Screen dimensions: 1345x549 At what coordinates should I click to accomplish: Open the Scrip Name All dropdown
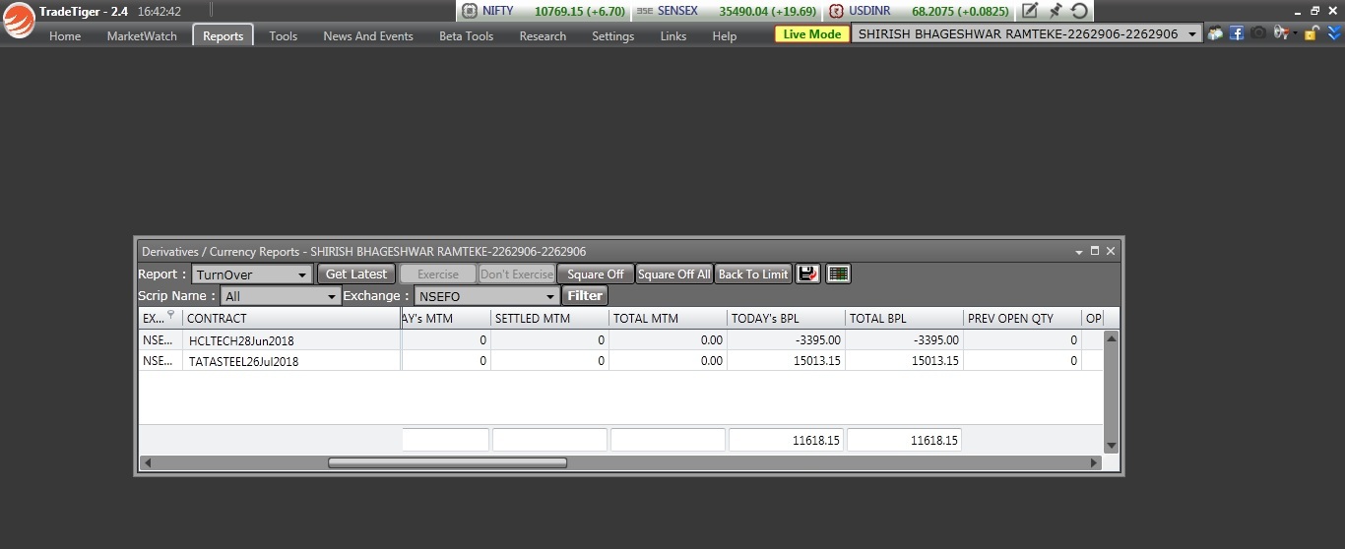(x=281, y=296)
